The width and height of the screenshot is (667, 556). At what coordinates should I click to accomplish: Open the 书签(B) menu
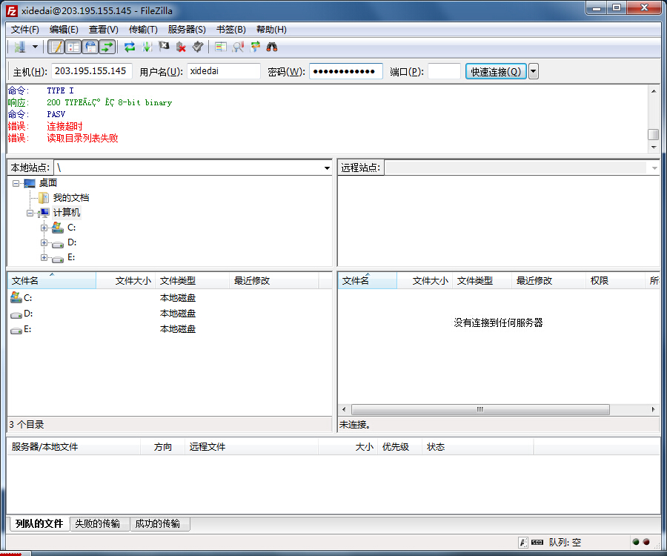(x=231, y=30)
